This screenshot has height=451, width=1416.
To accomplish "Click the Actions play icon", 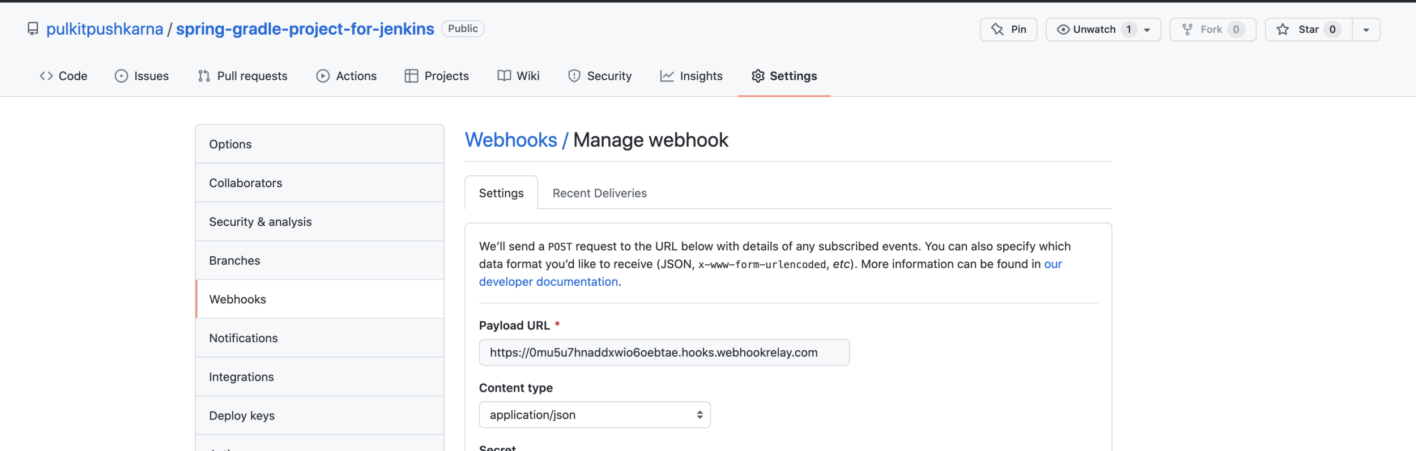I will [x=323, y=76].
